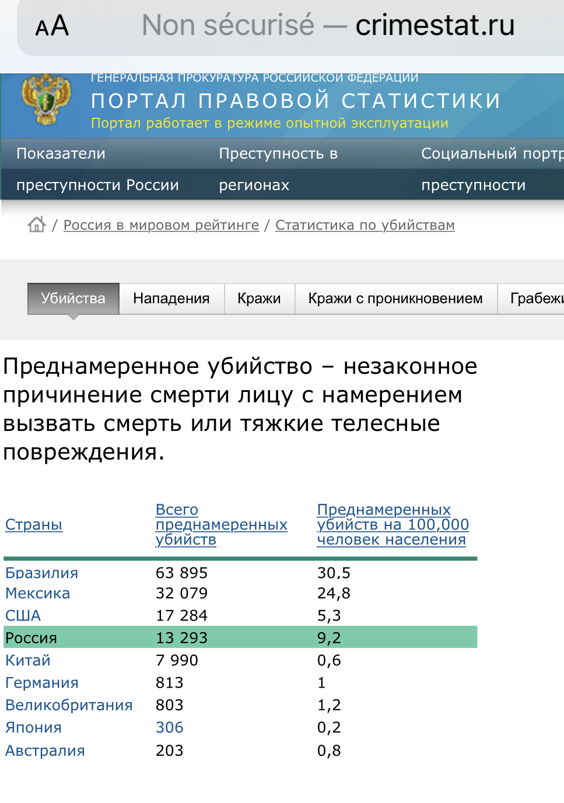Tap the AA reader text size icon

(52, 26)
